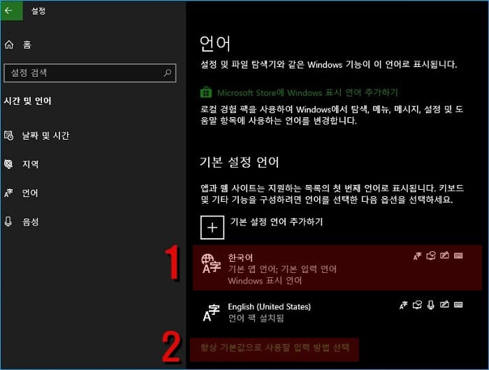Click display language icon in 한국어 row
This screenshot has height=370, width=489.
[417, 256]
